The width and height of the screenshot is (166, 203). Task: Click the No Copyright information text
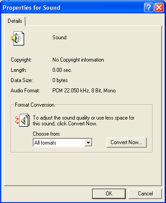point(78,60)
